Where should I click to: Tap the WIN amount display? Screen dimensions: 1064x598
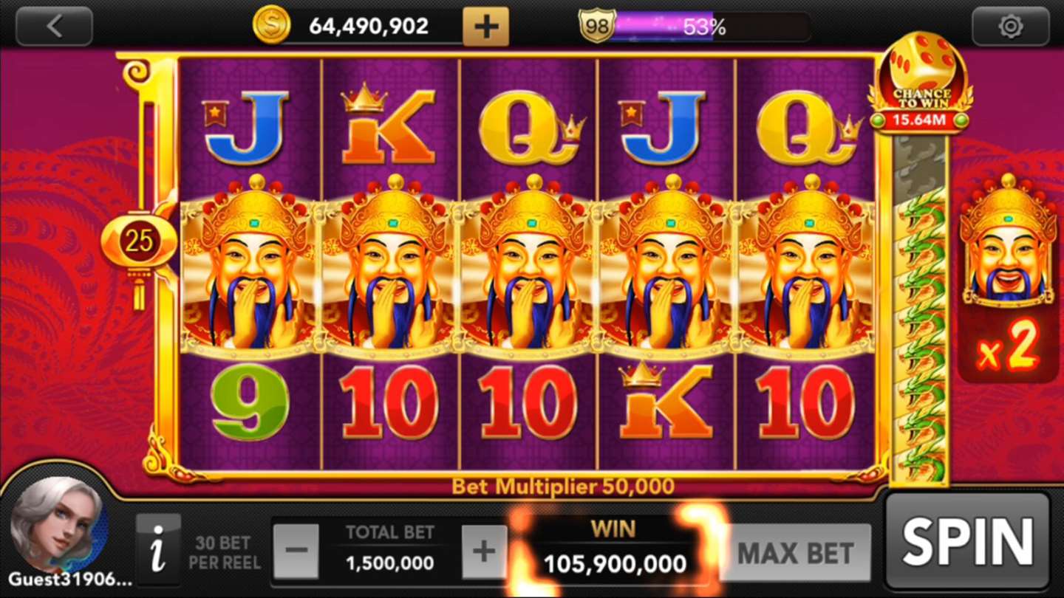coord(615,550)
